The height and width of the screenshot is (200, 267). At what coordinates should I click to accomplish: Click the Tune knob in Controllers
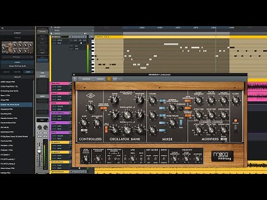(90, 108)
